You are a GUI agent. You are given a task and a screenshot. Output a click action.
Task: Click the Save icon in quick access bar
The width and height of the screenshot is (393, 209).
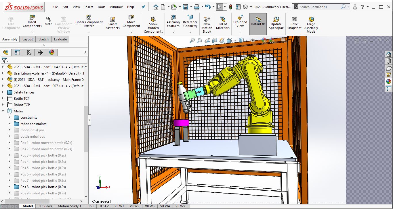(186, 7)
